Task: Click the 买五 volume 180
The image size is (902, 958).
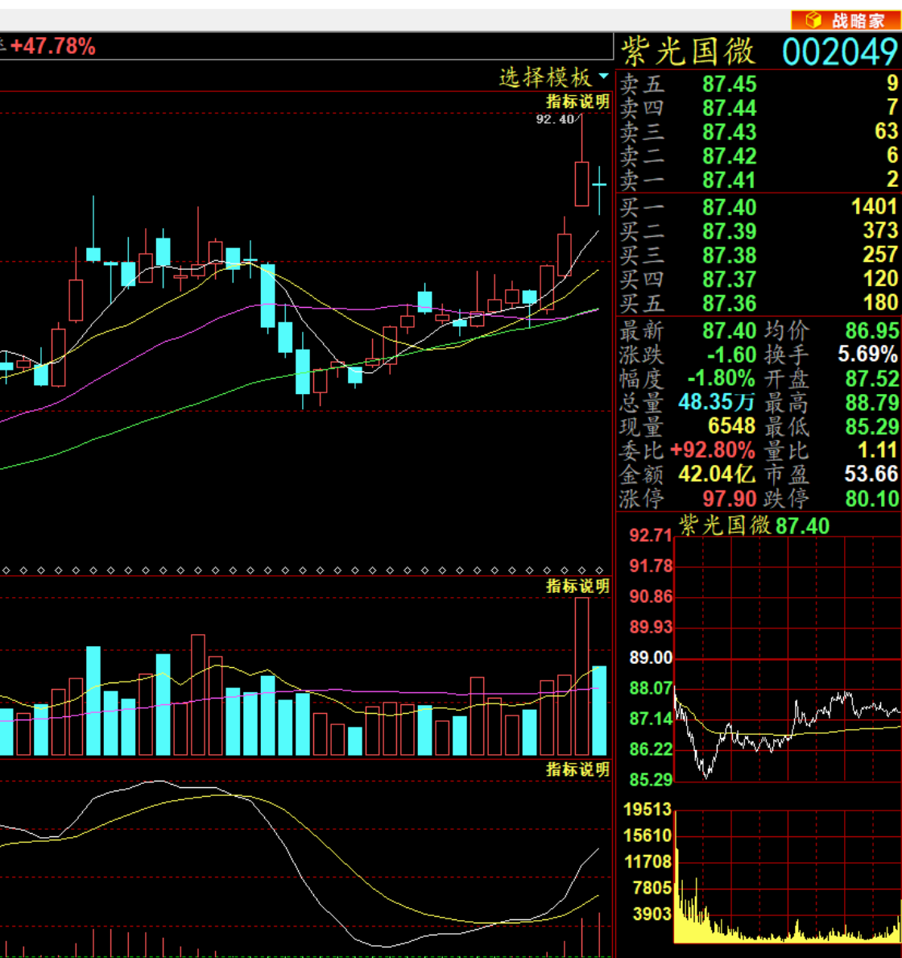Action: tap(880, 303)
